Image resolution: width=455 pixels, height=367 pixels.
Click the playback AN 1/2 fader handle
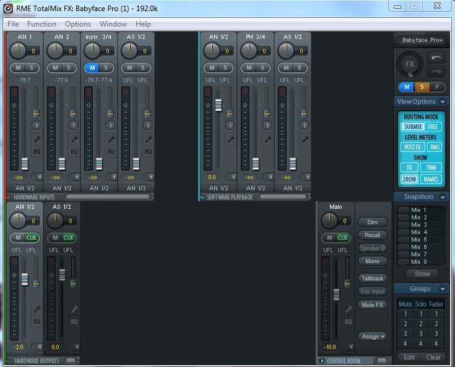[x=219, y=105]
